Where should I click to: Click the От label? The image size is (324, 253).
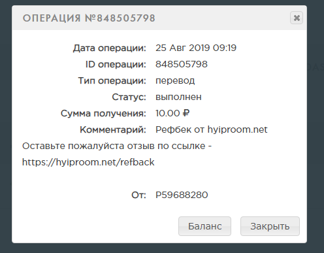pos(138,195)
